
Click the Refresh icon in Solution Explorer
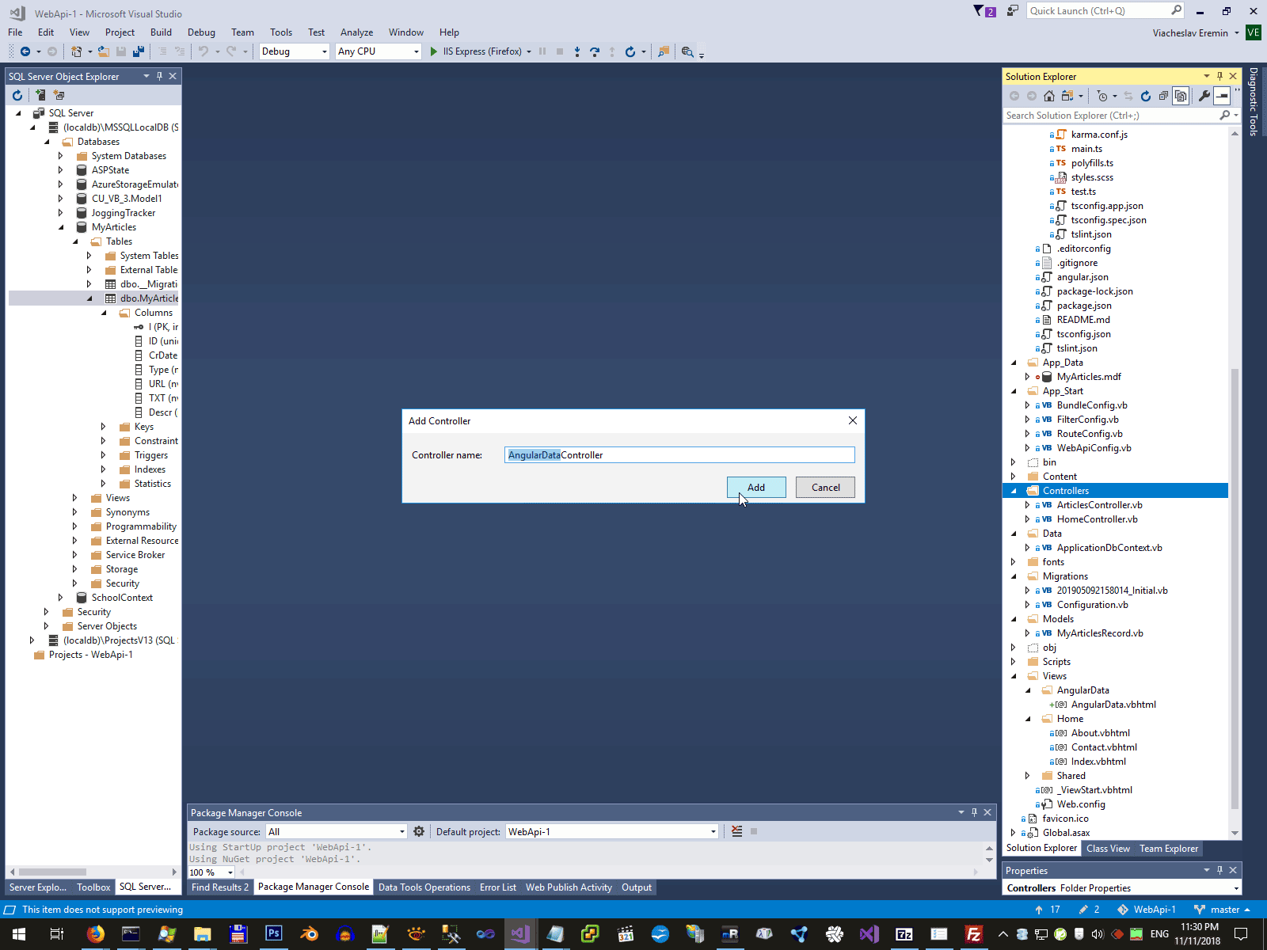1146,96
